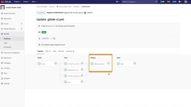Viewport: 191px width, 107px height.
Task: Open the GitLab home logo
Action: pos(6,2)
